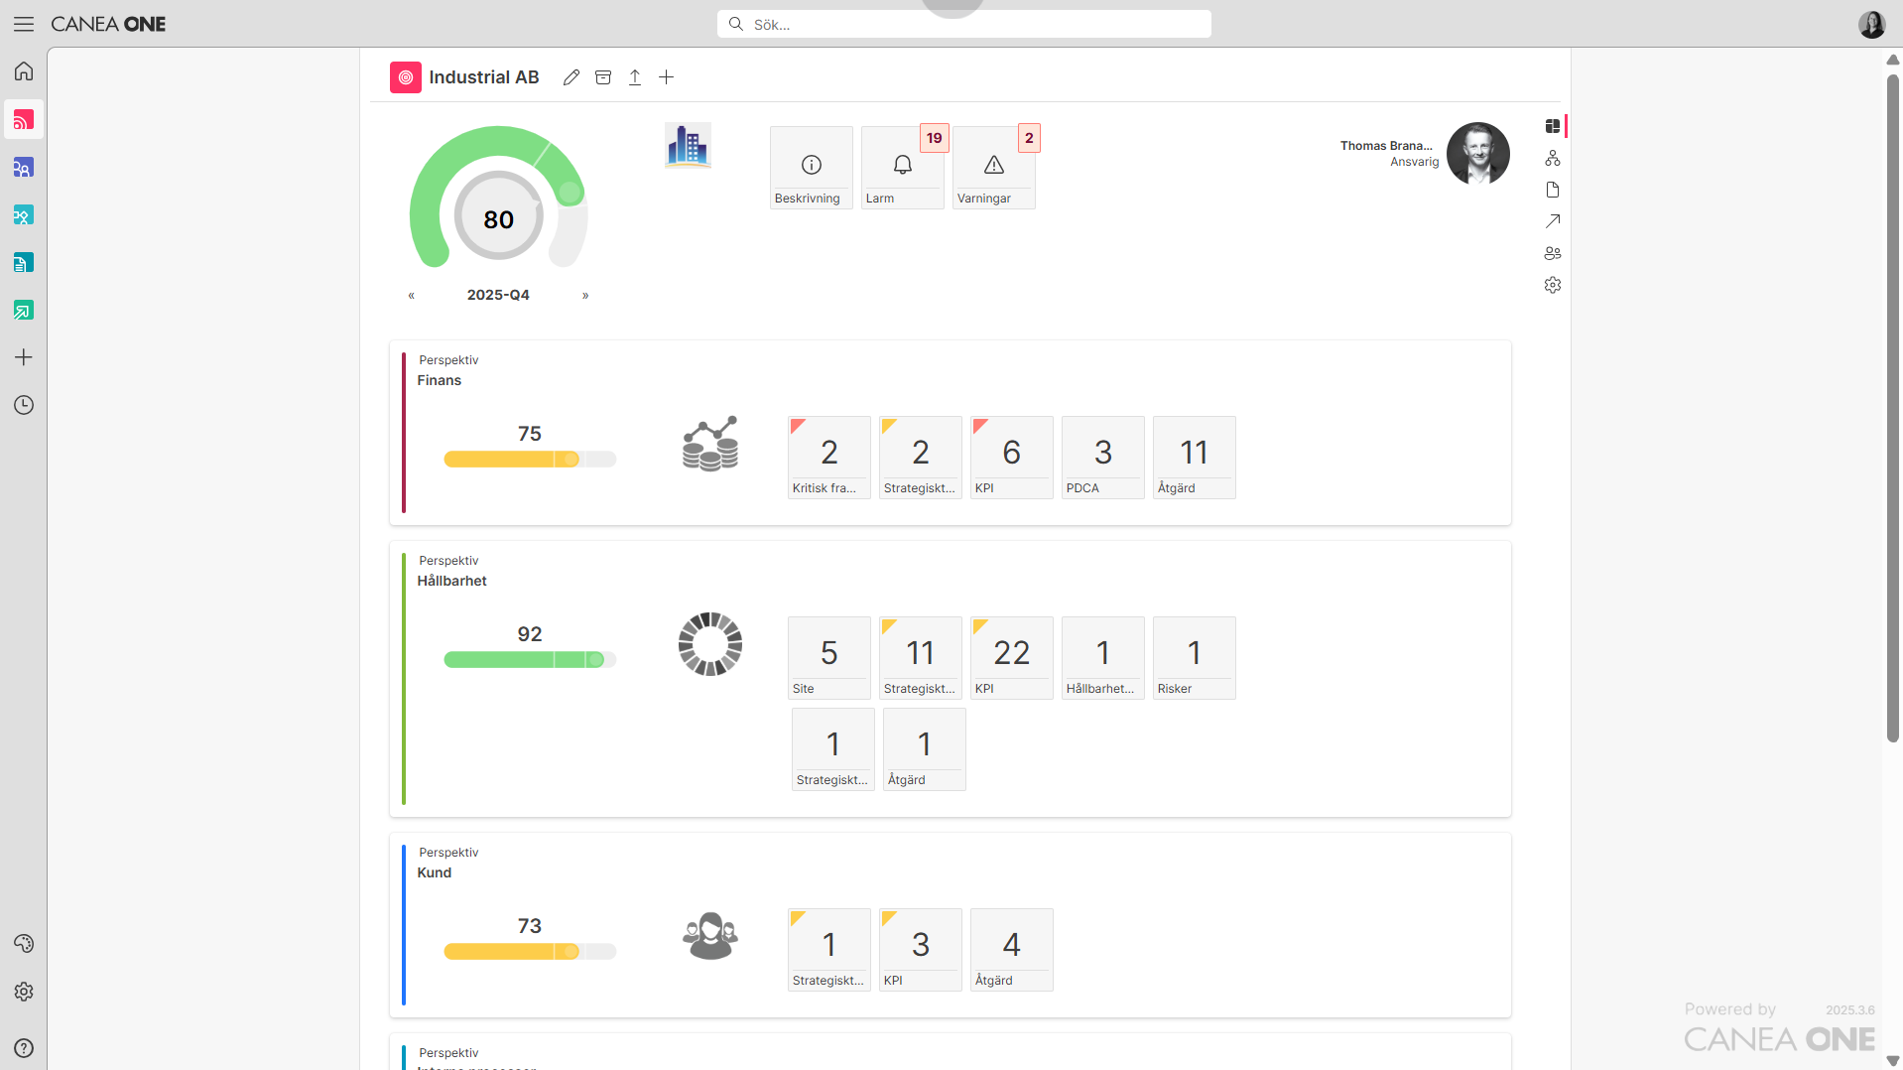This screenshot has width=1903, height=1070.
Task: Click the pencil edit icon beside Industrial AB
Action: point(571,77)
